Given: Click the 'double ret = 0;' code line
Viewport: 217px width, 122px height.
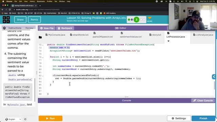Looking at the screenshot, I should 59,47.
